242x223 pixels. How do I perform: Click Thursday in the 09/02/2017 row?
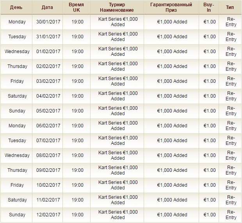tap(17, 170)
